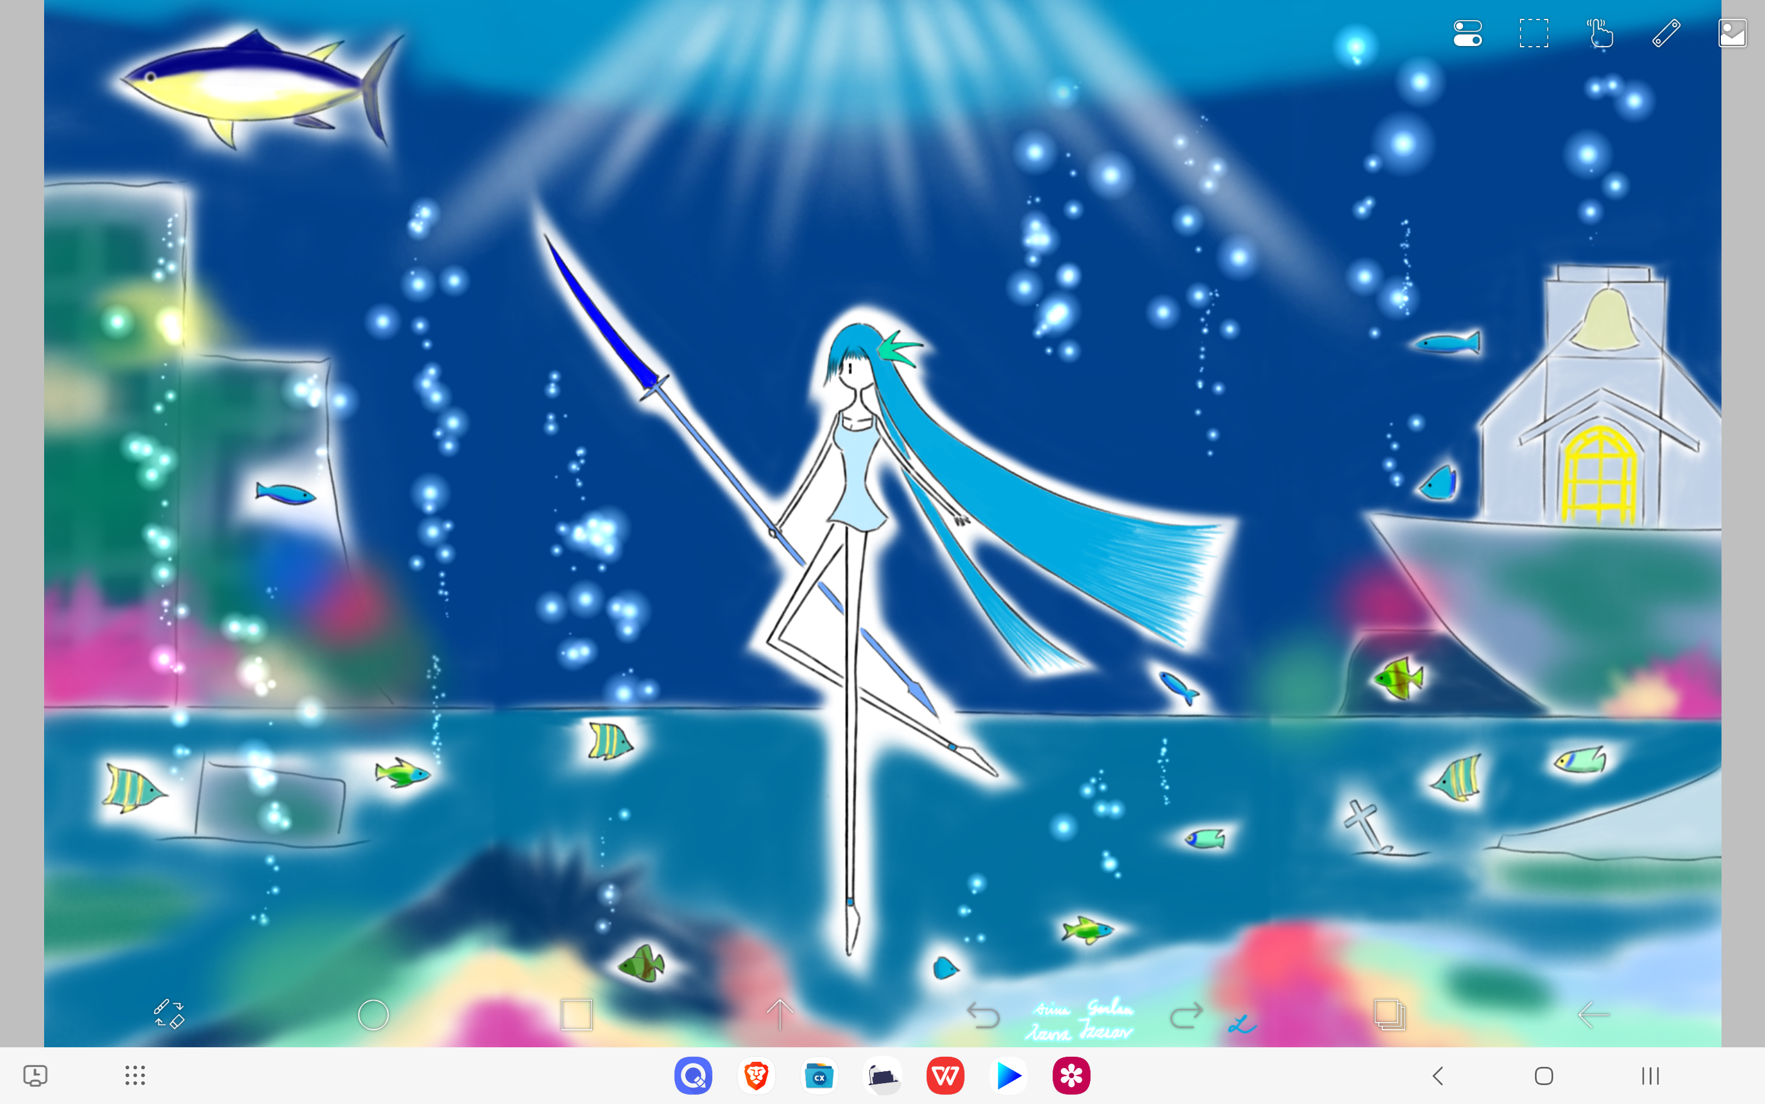Open the app drawer grid
The image size is (1765, 1104).
click(135, 1076)
